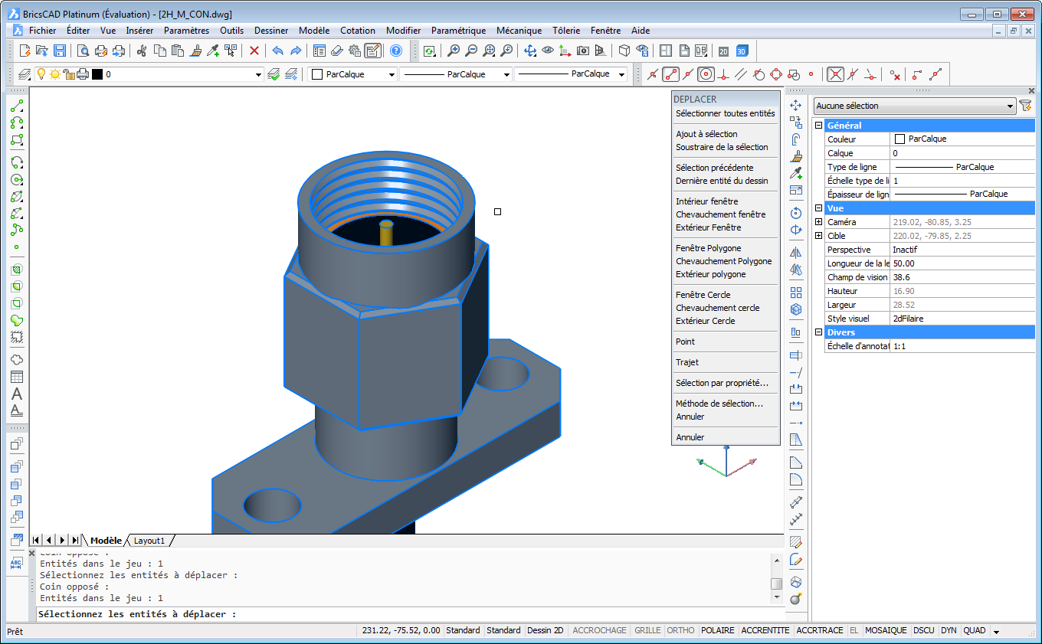Open the Tôlerie menu

point(566,31)
